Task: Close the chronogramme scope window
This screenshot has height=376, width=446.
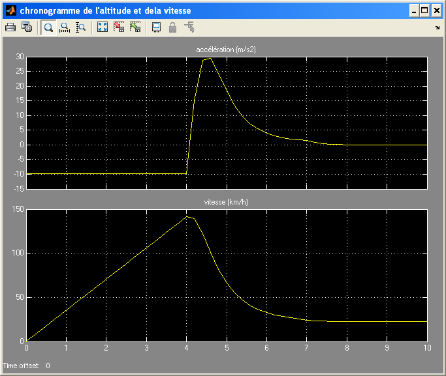Action: coord(437,11)
